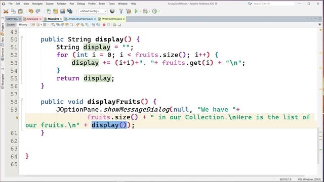The height and width of the screenshot is (182, 324).
Task: Click the light bulb hint in gutter
Action: (17, 117)
